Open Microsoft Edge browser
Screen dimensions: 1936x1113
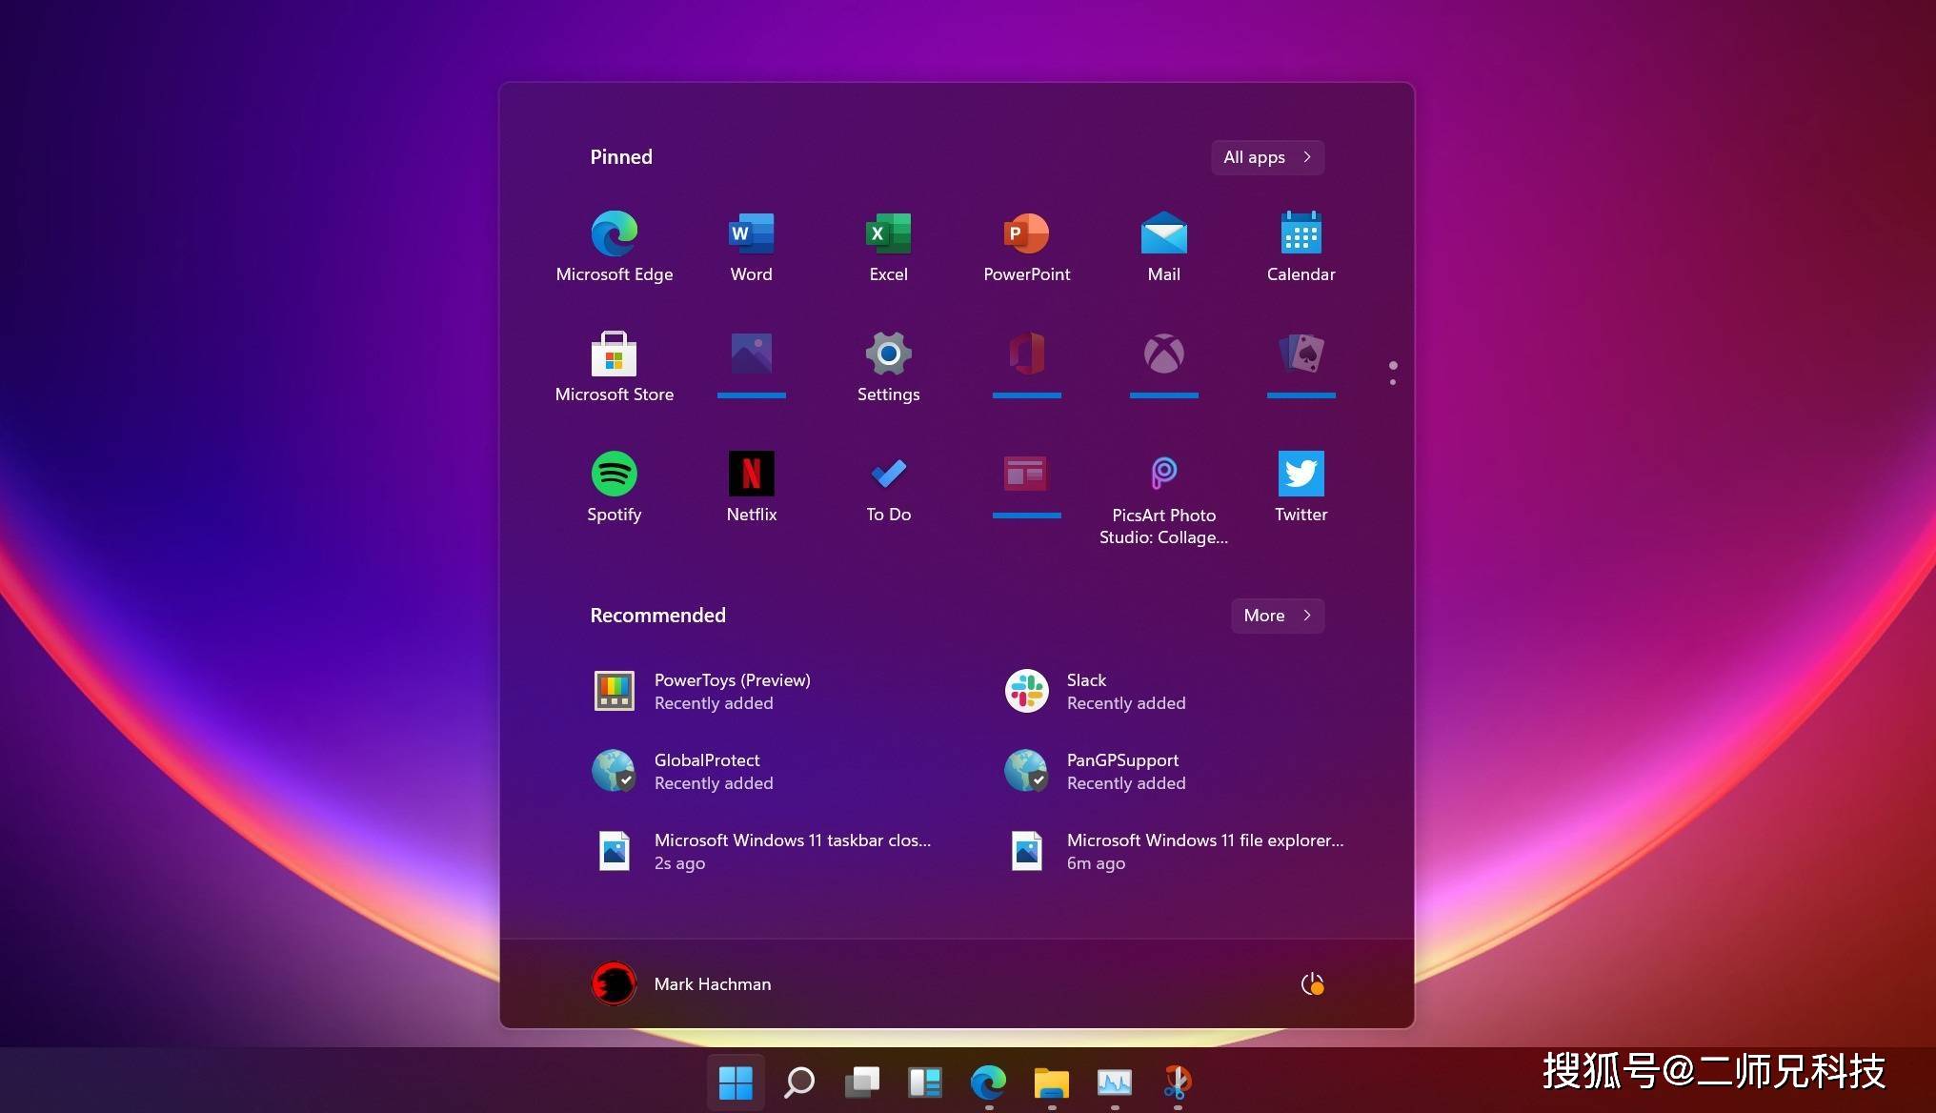coord(615,234)
